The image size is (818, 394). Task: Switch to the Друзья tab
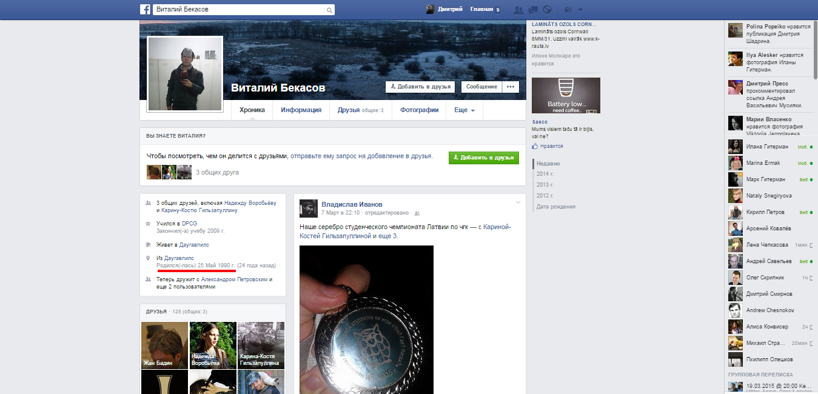(360, 110)
